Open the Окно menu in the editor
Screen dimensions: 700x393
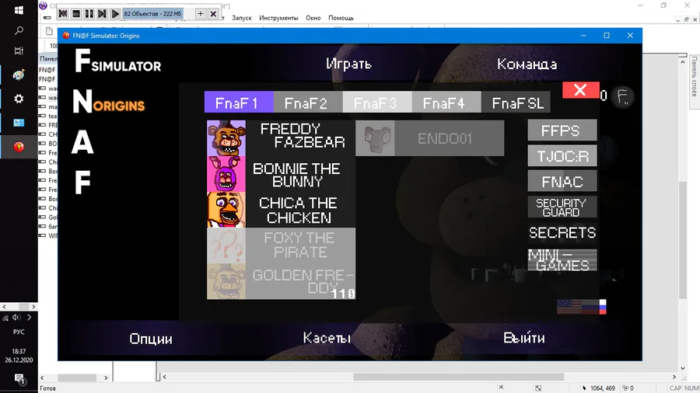pos(313,18)
